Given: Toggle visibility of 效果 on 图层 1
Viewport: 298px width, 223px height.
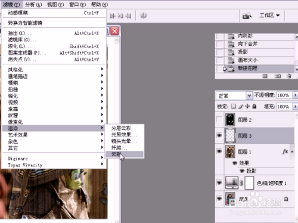Looking at the screenshot, I should [x=235, y=163].
